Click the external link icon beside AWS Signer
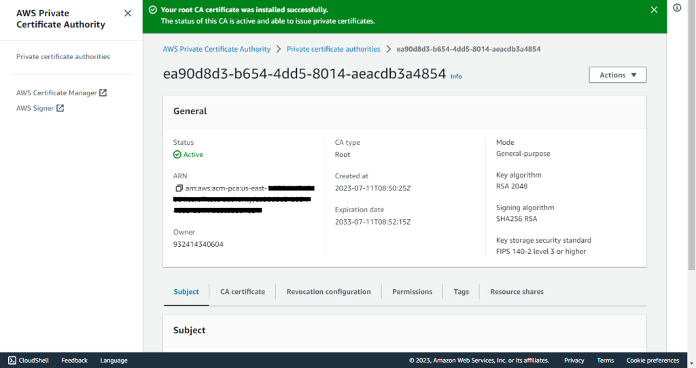 [x=60, y=108]
